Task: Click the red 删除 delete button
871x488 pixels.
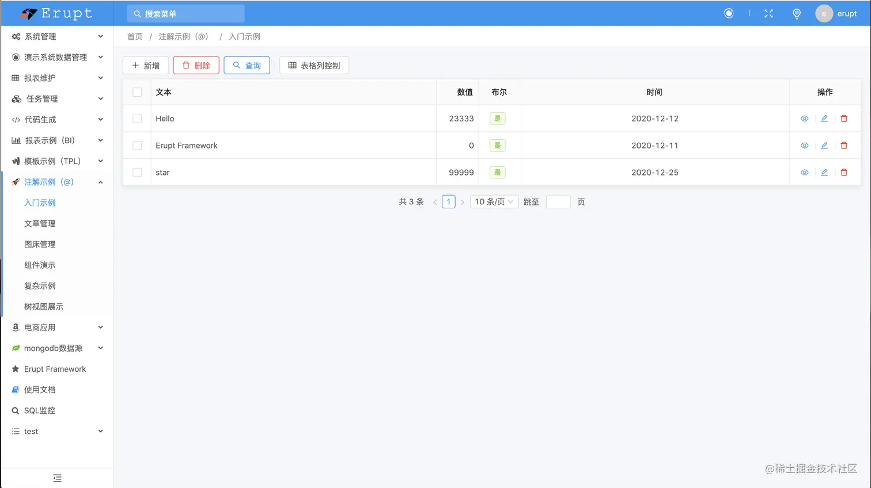Action: (x=196, y=65)
